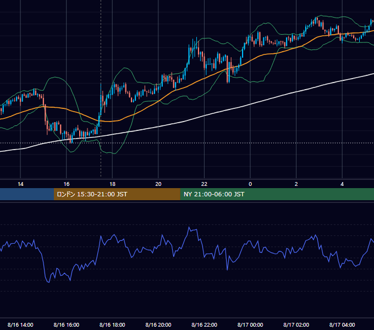
Task: Click the 8/16 18:00 date label
Action: (x=112, y=324)
